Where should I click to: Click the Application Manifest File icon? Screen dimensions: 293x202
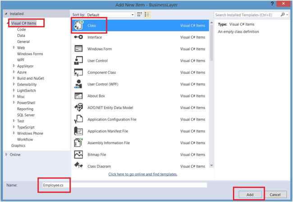78,131
